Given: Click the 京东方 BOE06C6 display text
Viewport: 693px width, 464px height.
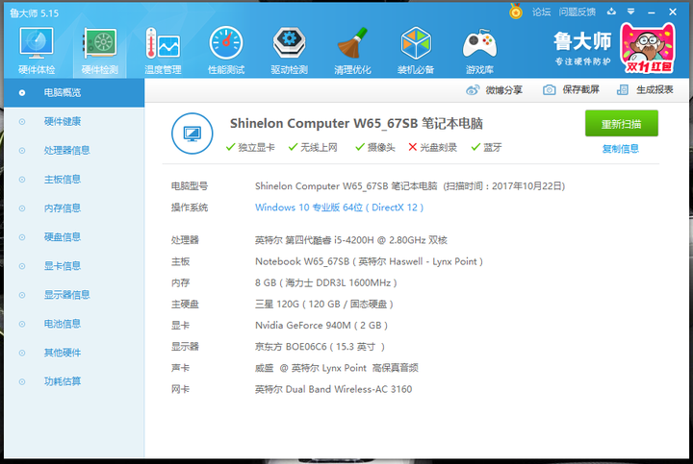Looking at the screenshot, I should click(320, 347).
